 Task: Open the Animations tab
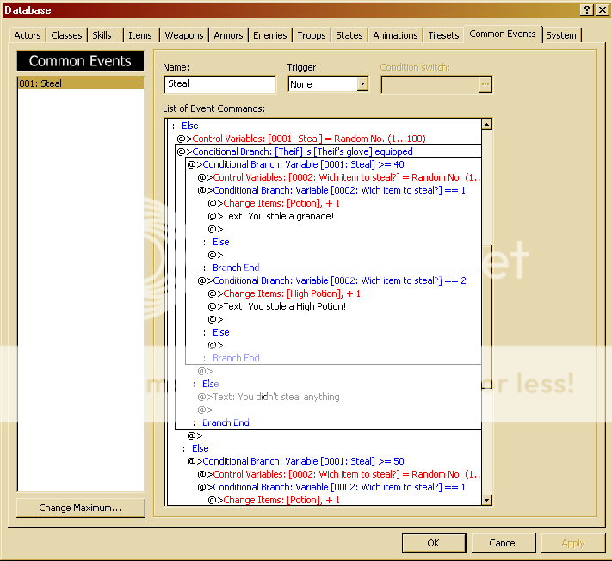click(x=395, y=35)
